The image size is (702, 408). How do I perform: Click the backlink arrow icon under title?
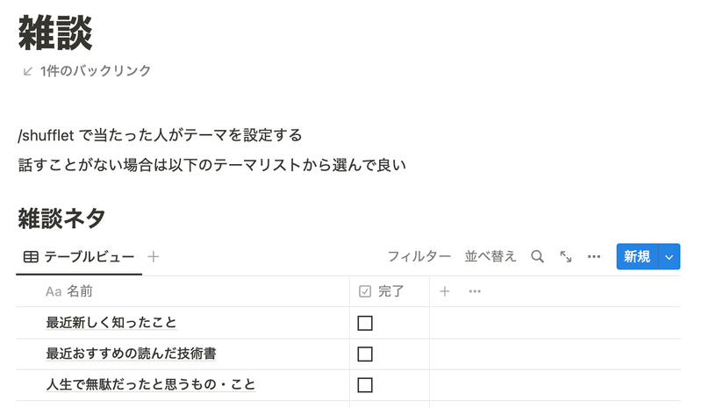pos(28,71)
